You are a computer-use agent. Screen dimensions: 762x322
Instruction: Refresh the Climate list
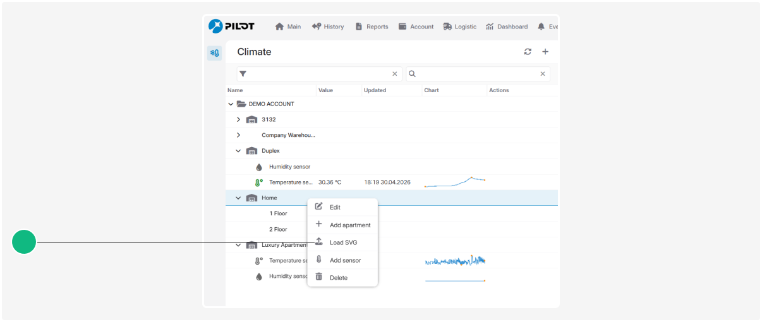coord(528,52)
